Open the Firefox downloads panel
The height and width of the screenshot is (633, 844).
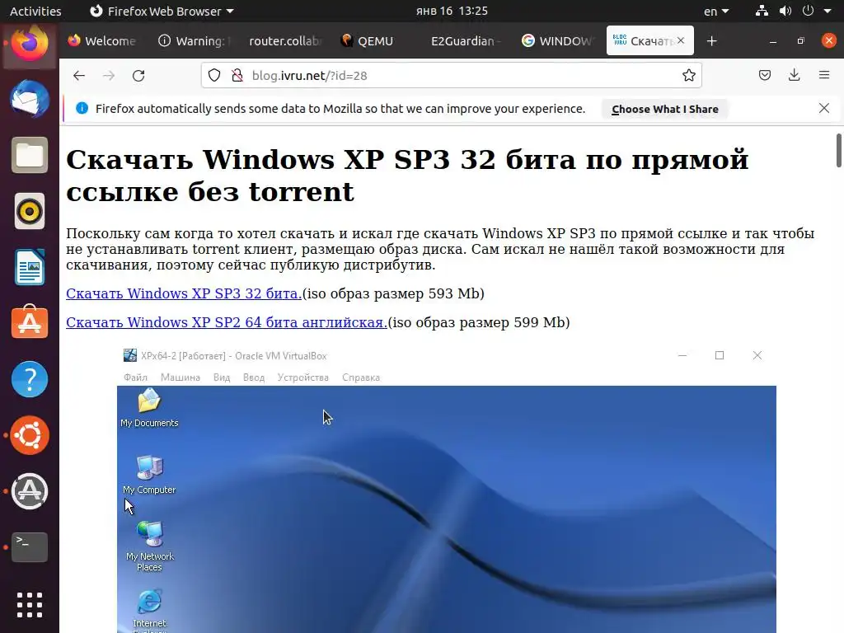pos(794,75)
